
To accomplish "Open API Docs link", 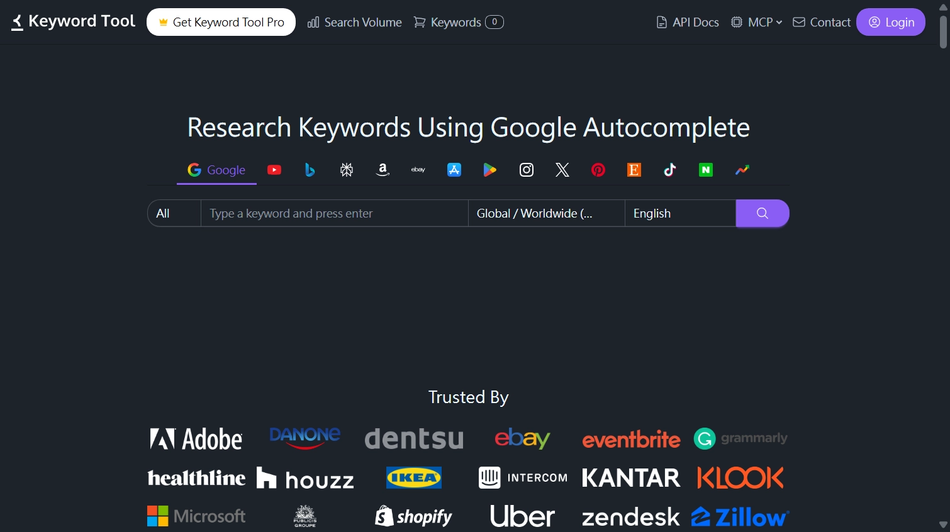I will 688,22.
